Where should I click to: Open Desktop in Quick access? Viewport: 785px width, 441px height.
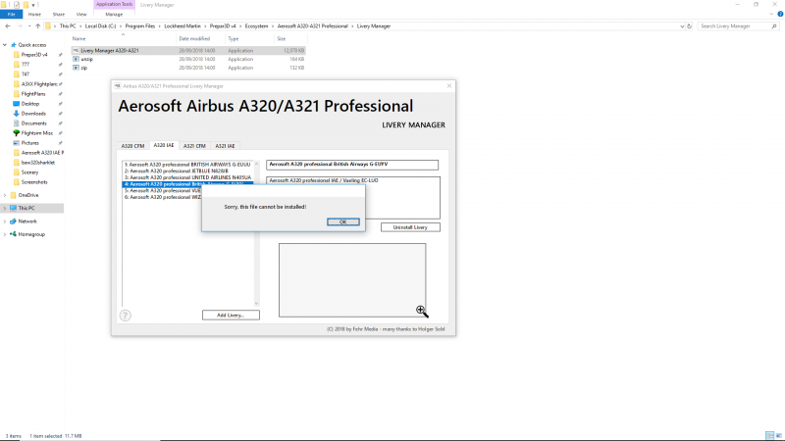tap(30, 104)
